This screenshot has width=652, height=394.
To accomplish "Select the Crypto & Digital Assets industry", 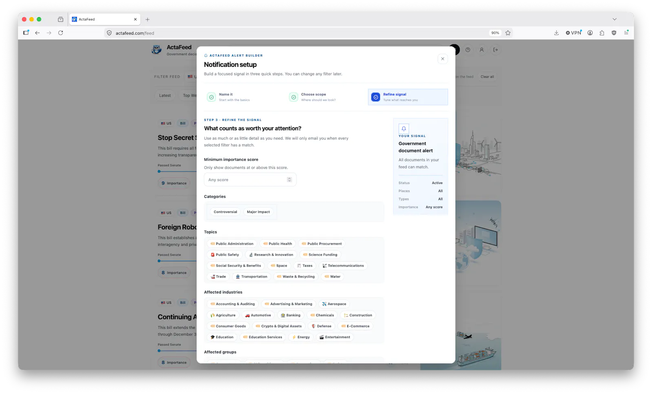I will (279, 326).
